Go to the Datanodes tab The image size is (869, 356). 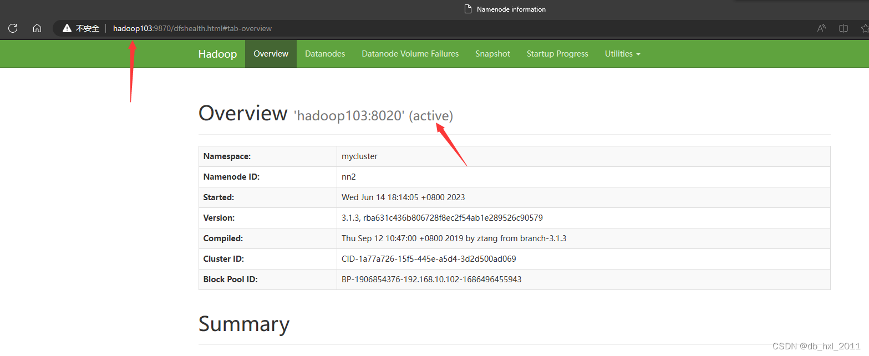(x=324, y=53)
